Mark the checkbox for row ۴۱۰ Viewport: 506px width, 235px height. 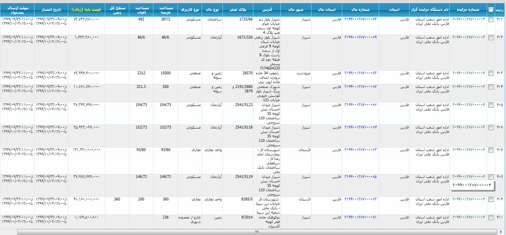[x=490, y=218]
